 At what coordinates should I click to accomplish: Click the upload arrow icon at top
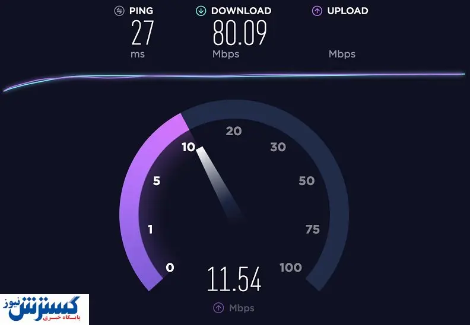pos(317,11)
